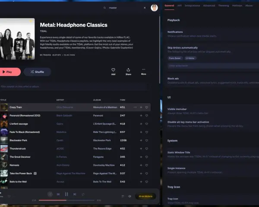Open the Theming settings tab

(224, 6)
